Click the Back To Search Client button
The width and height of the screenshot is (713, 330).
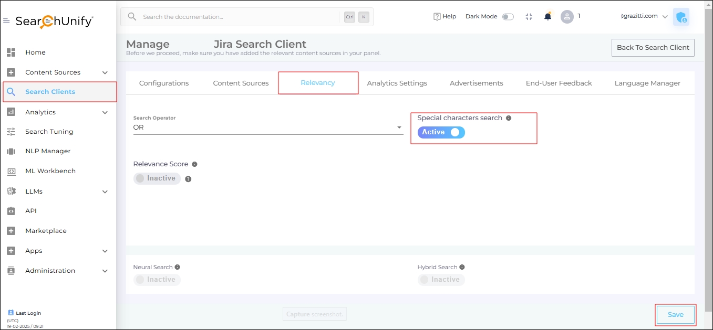point(653,47)
